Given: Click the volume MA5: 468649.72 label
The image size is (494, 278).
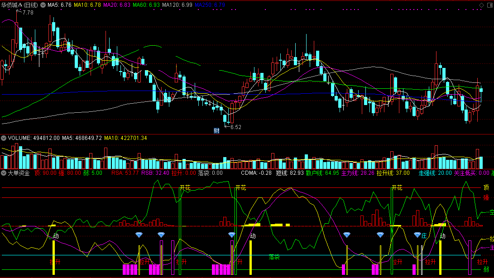Looking at the screenshot, I should click(82, 138).
